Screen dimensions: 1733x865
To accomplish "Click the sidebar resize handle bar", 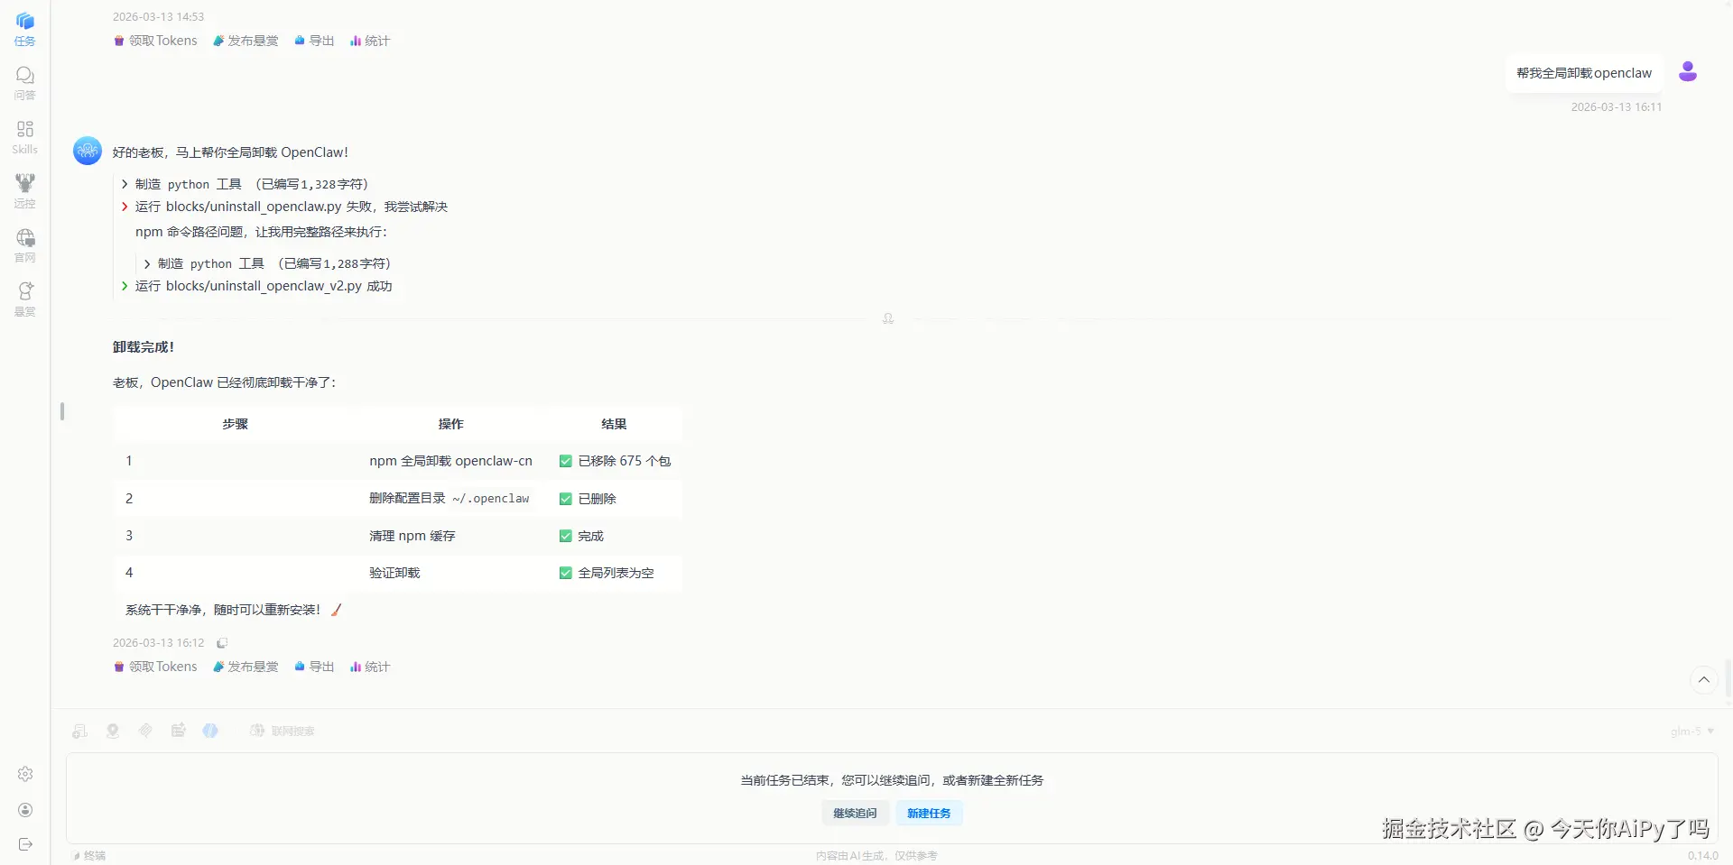I will (x=62, y=411).
